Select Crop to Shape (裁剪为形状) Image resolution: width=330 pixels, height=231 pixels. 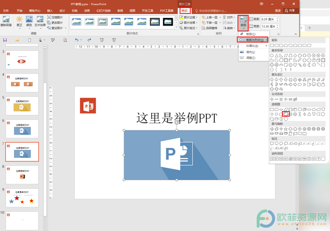(x=253, y=39)
